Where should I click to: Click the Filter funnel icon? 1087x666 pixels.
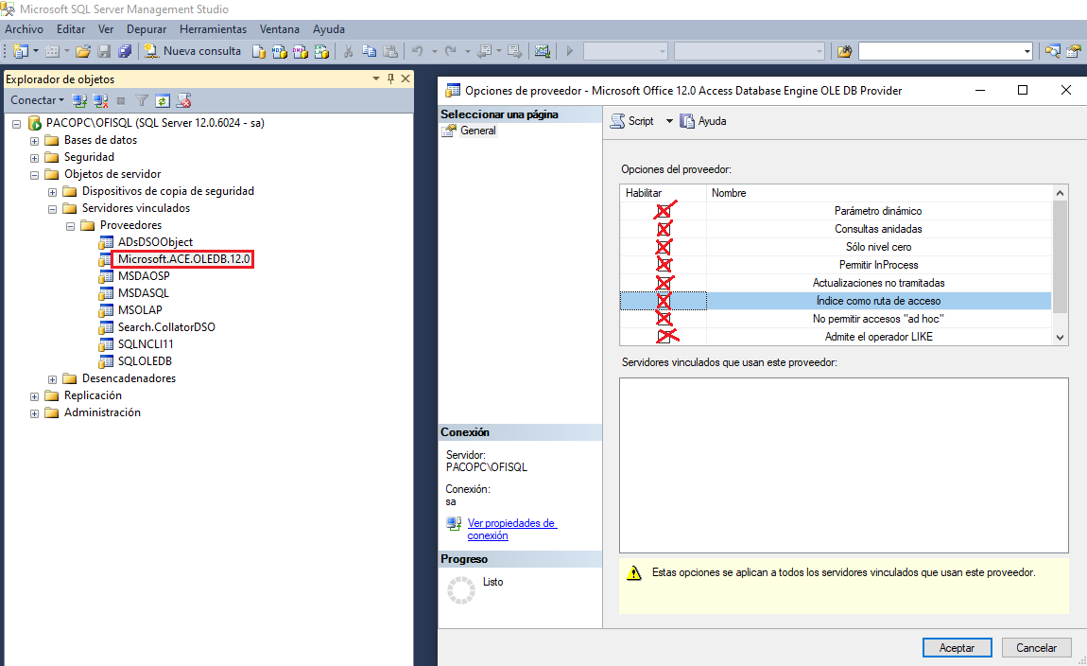click(x=142, y=100)
